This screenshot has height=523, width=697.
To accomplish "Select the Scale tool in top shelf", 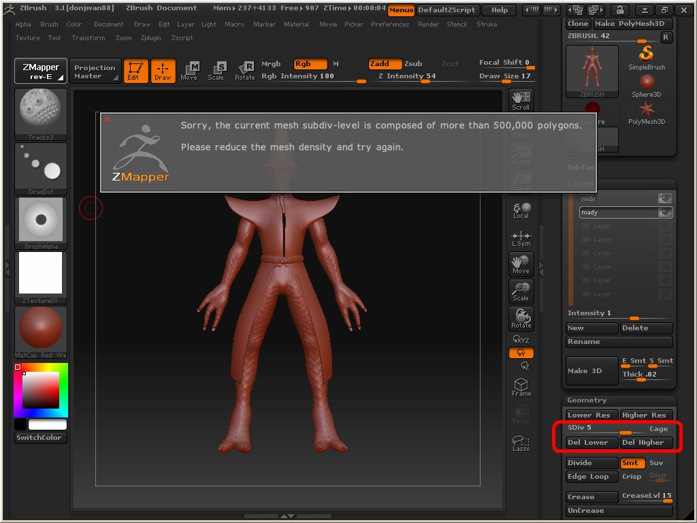I will tap(216, 71).
